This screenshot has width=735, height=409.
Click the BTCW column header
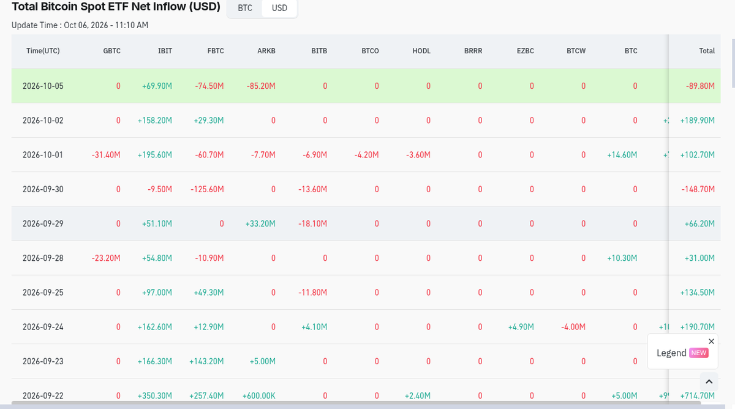point(576,51)
